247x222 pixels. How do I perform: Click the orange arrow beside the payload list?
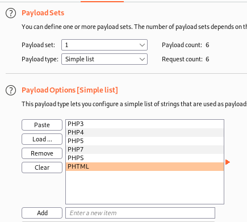point(228,162)
